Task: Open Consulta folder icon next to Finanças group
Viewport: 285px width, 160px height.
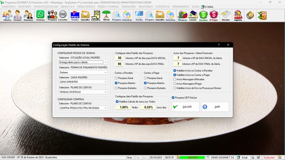Action: (x=160, y=15)
